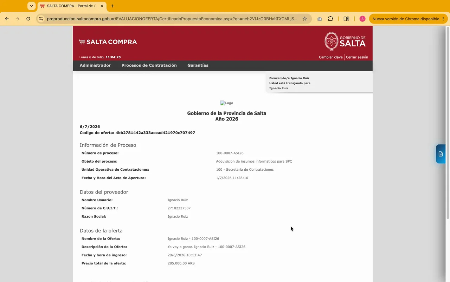The image size is (450, 282).
Task: Open the Administrador menu
Action: (x=95, y=65)
